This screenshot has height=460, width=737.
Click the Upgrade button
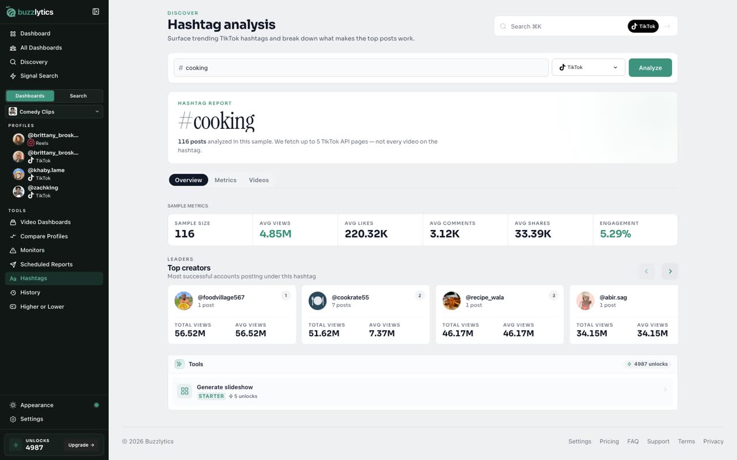click(x=81, y=445)
